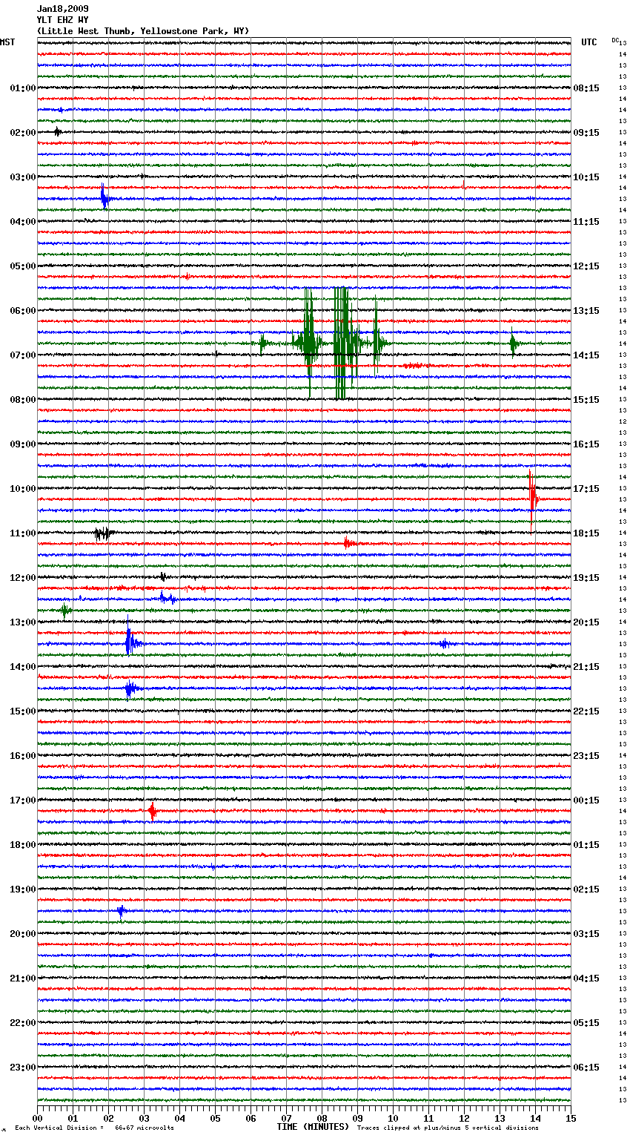This screenshot has height=1138, width=630.
Task: Click the 10 minute axis tick label
Action: (393, 1118)
